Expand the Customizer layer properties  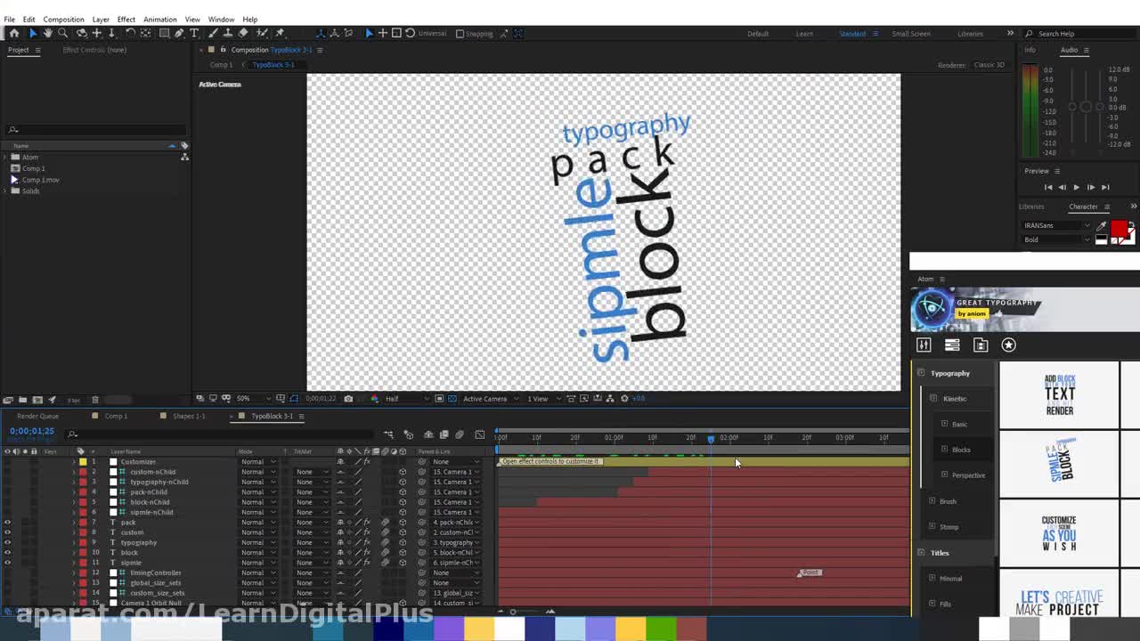click(74, 462)
